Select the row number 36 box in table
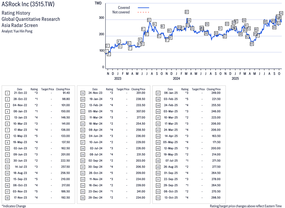Viewport: 285px width, 208px height. pyautogui.click(x=82, y=198)
